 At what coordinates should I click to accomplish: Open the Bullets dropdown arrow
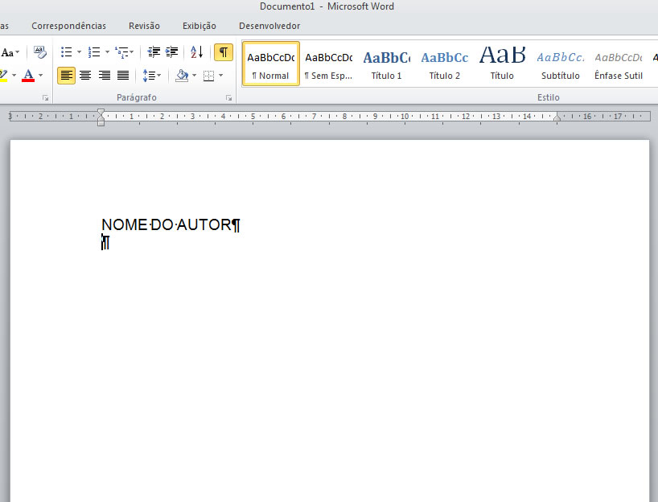[79, 52]
